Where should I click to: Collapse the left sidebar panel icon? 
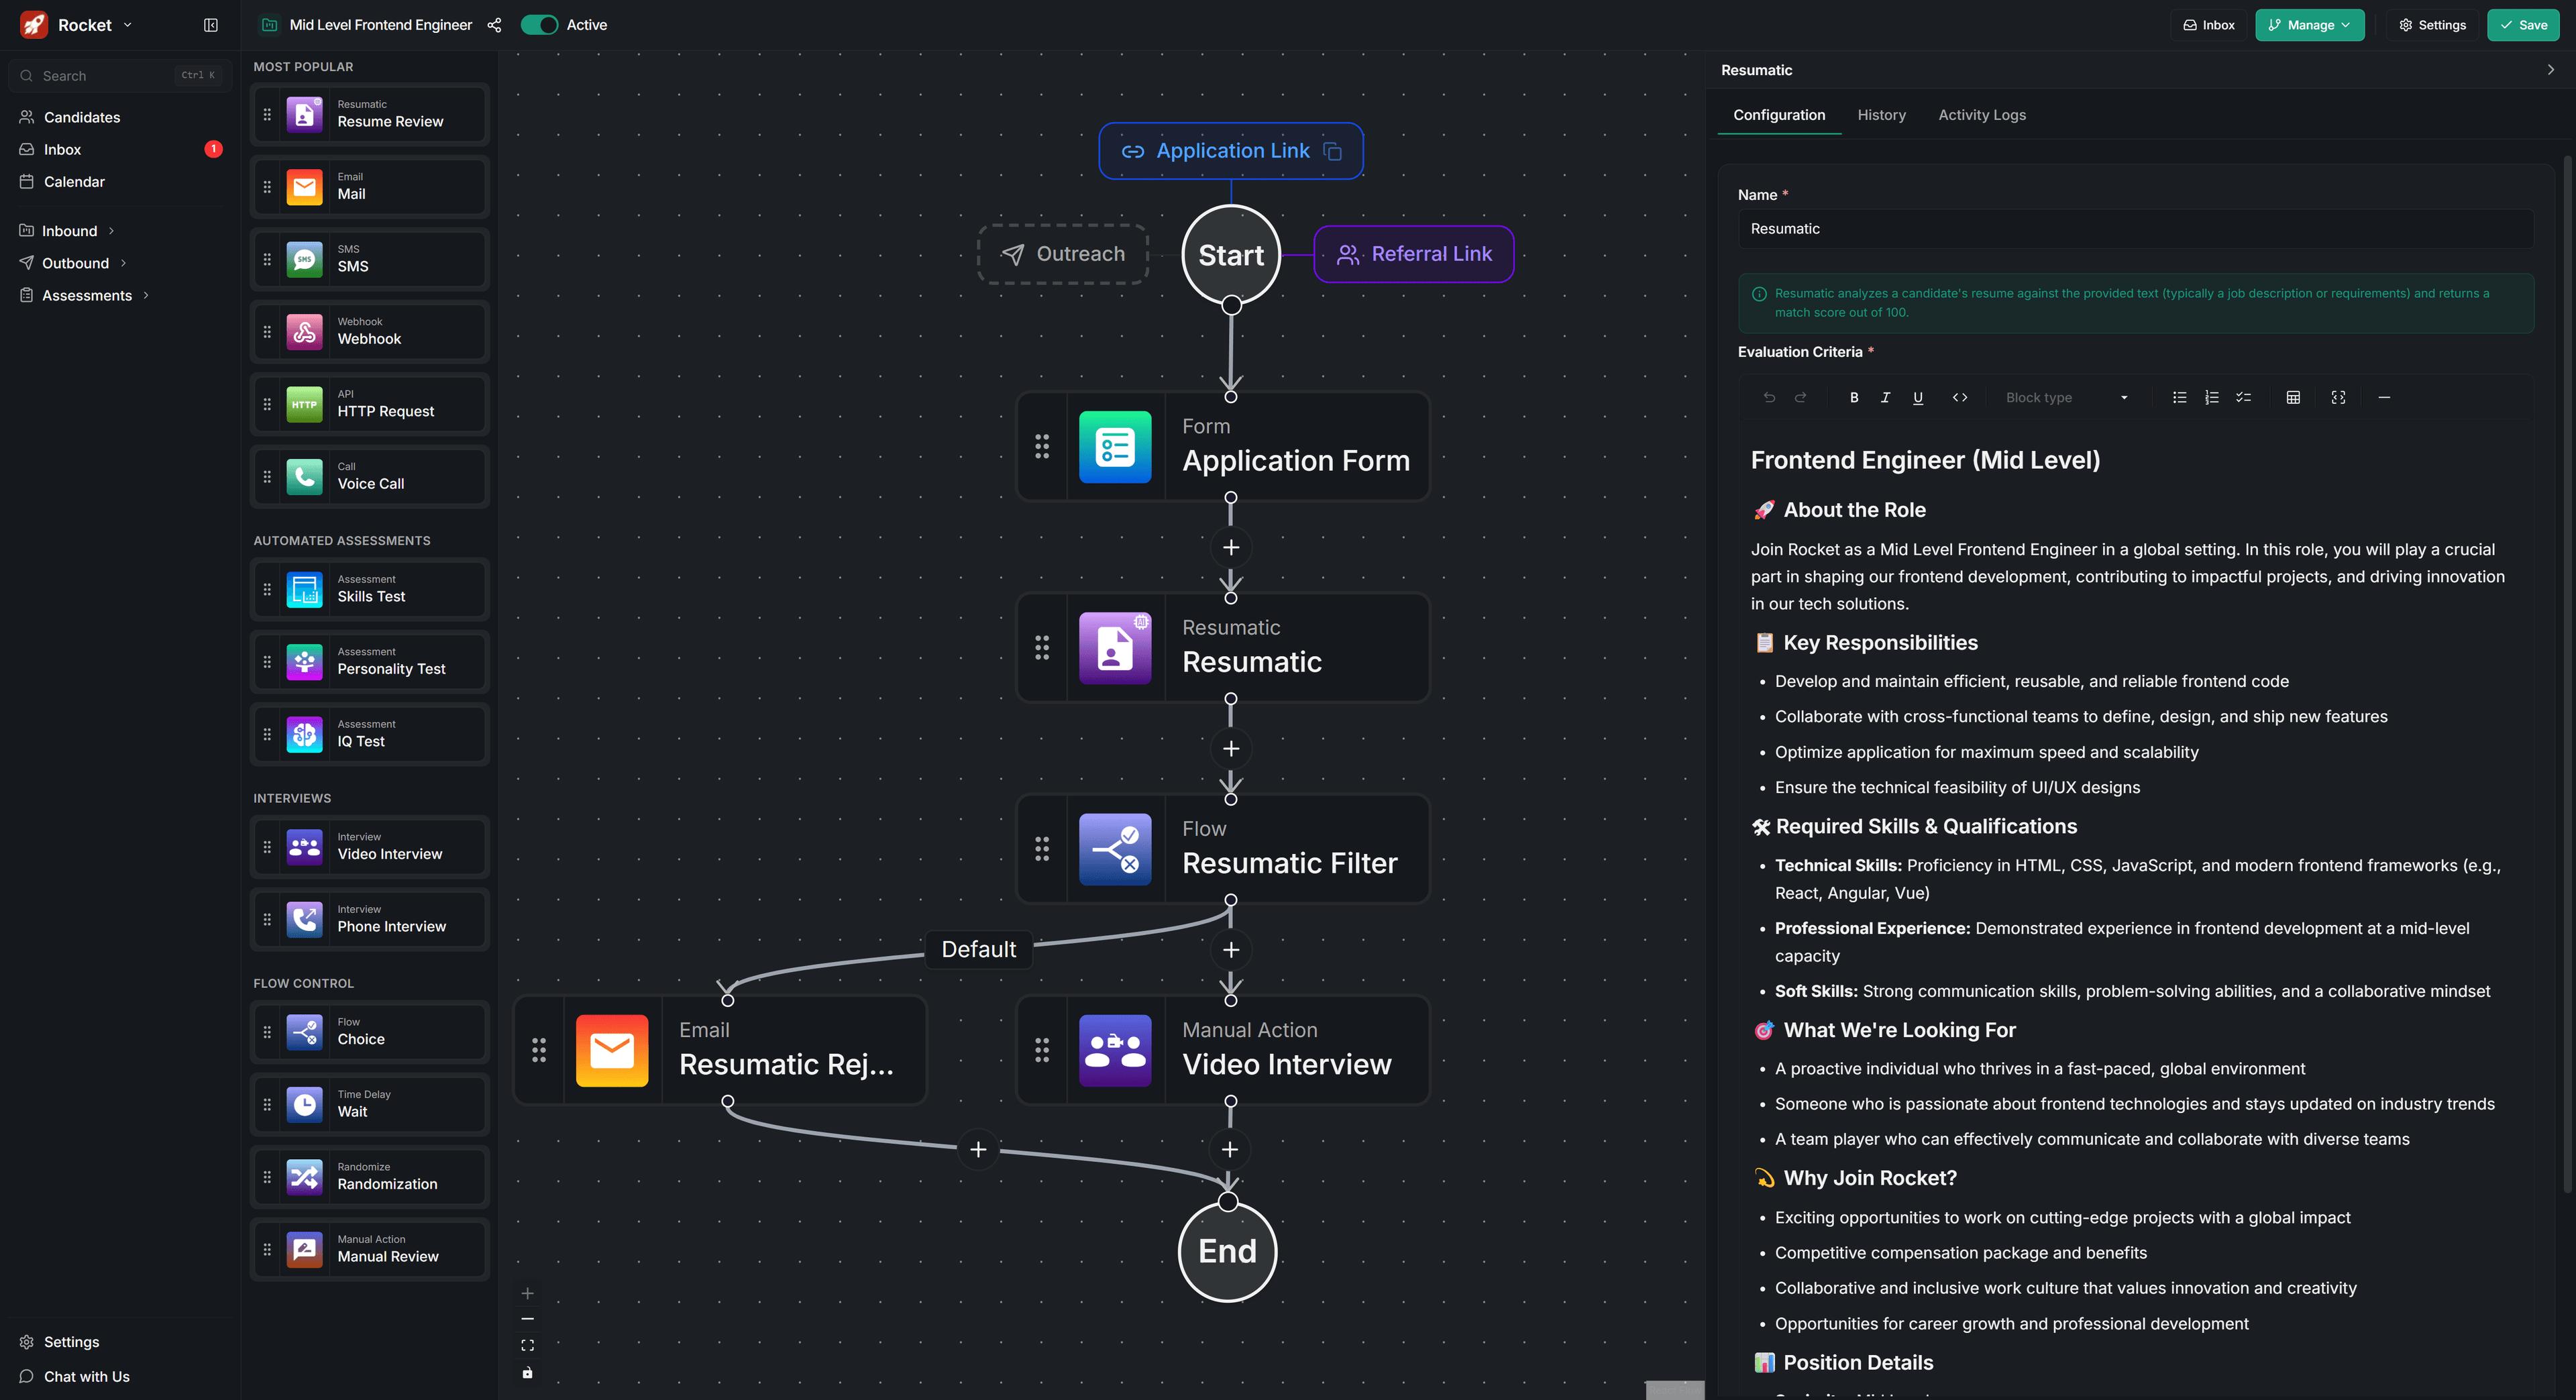[x=210, y=25]
